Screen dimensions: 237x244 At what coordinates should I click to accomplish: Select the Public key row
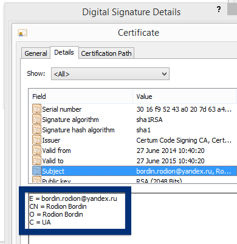click(x=132, y=180)
